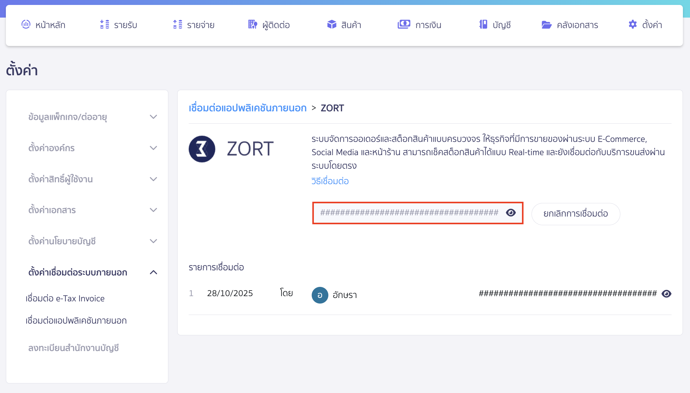Open the หน้าหลัก home icon
Image resolution: width=690 pixels, height=393 pixels.
[x=26, y=24]
